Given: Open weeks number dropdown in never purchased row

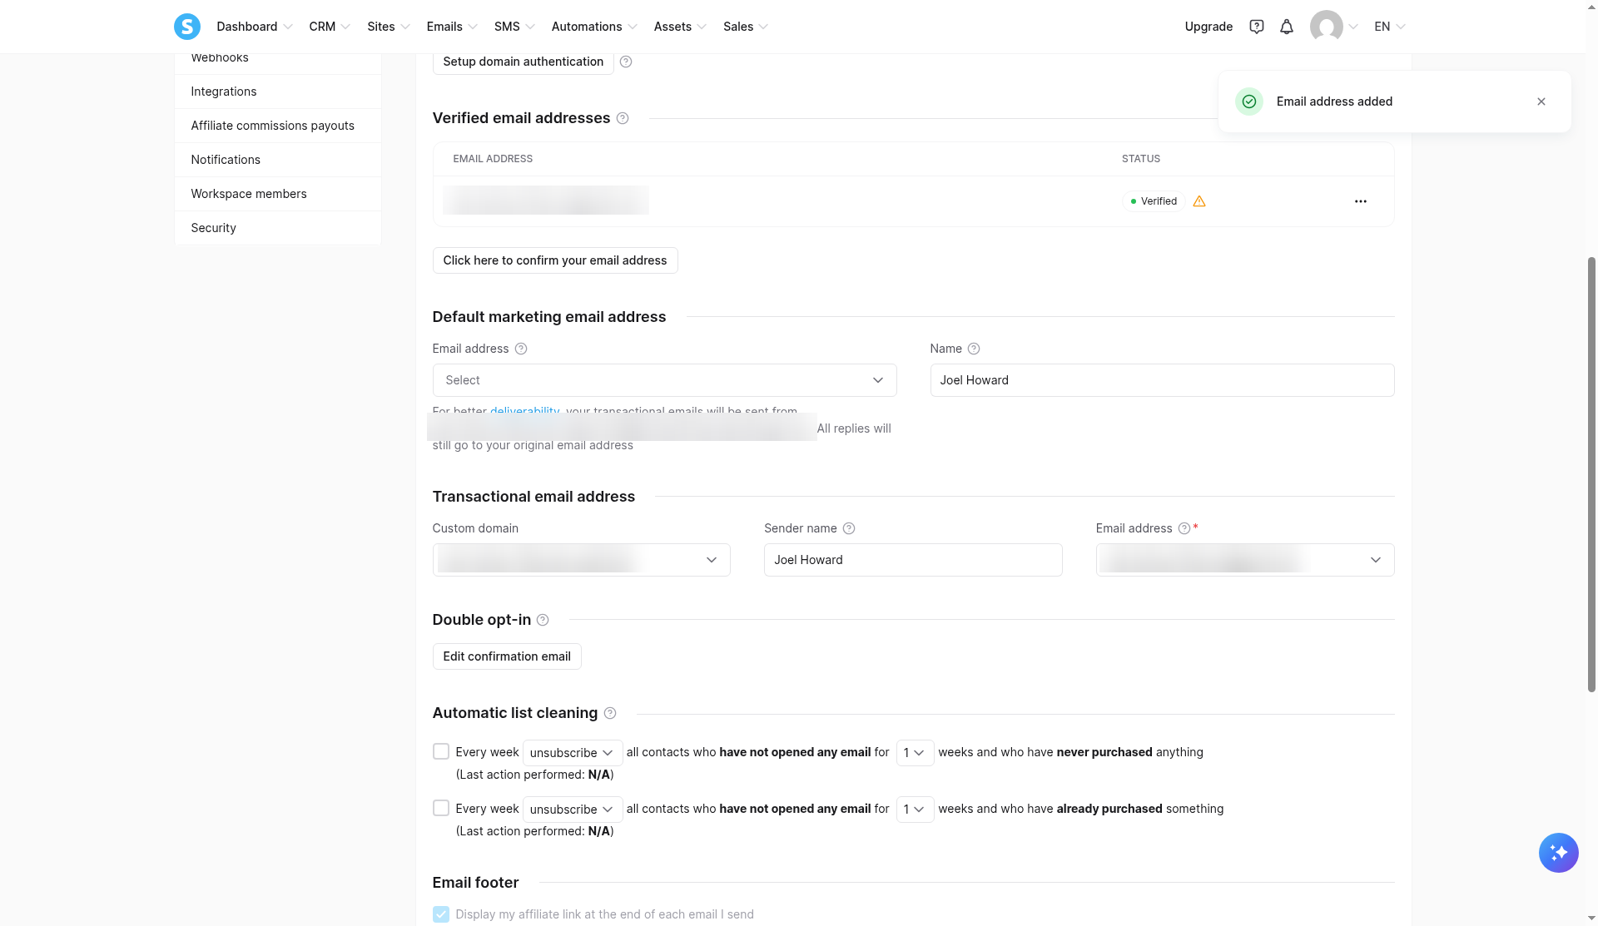Looking at the screenshot, I should point(915,753).
